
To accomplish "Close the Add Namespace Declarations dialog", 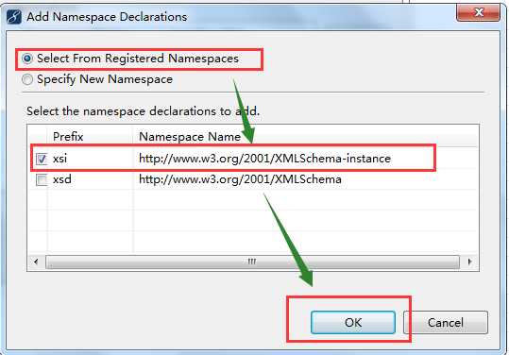I will 478,12.
